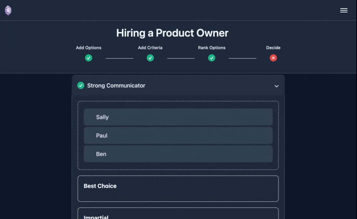Go to the Rank Options step label
The height and width of the screenshot is (219, 357).
[212, 48]
